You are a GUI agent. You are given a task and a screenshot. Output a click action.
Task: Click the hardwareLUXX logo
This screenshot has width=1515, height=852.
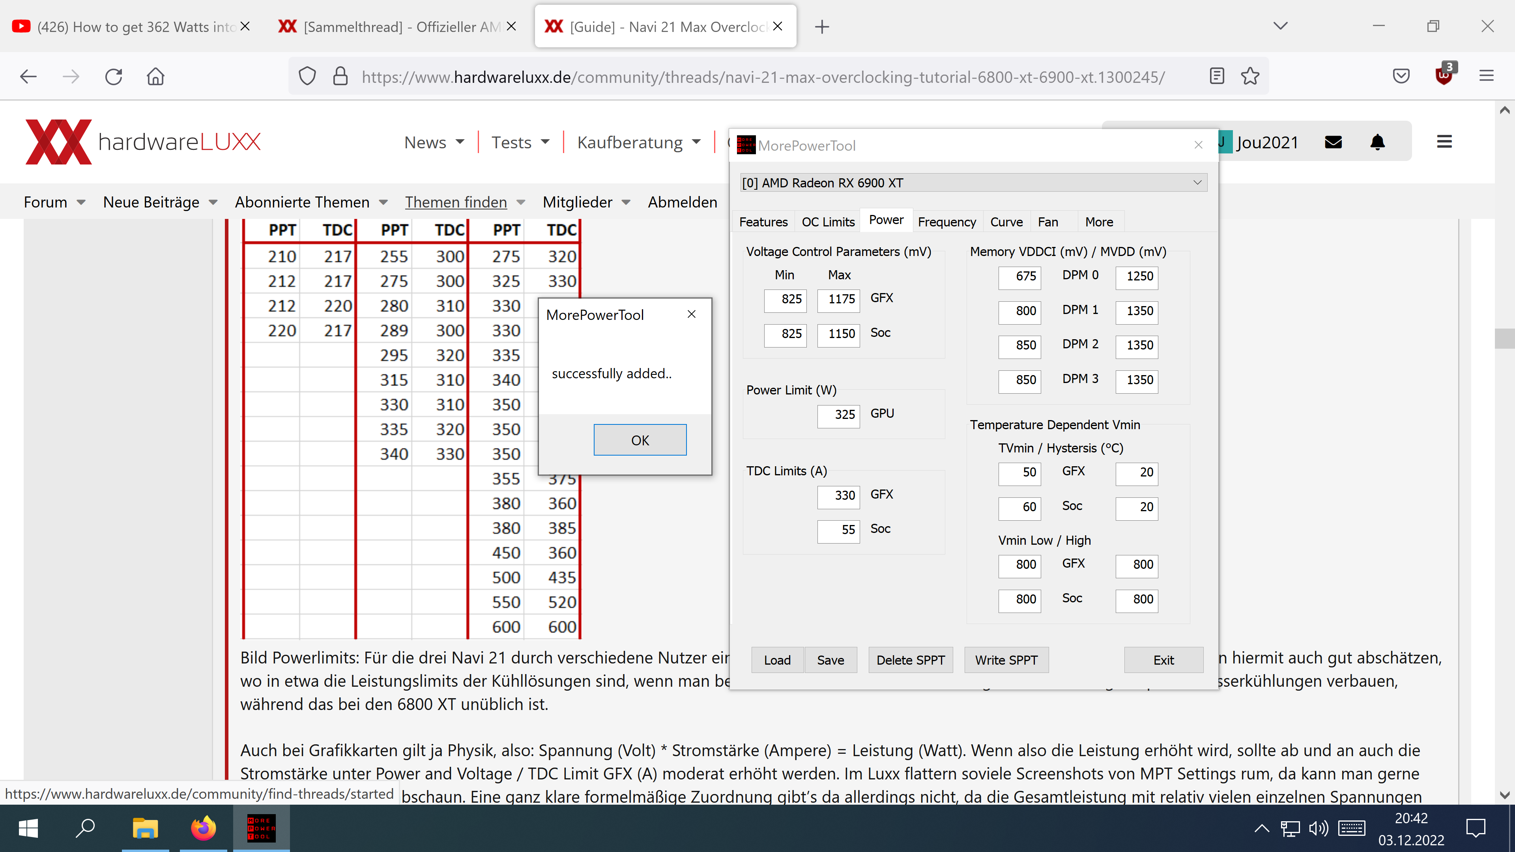point(141,141)
